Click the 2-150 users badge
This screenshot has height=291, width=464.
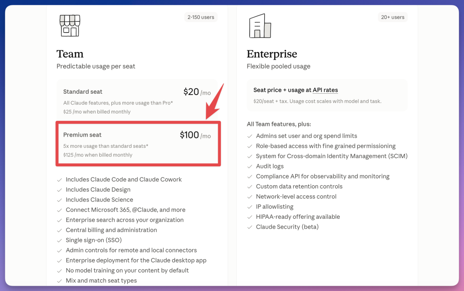[x=201, y=17]
